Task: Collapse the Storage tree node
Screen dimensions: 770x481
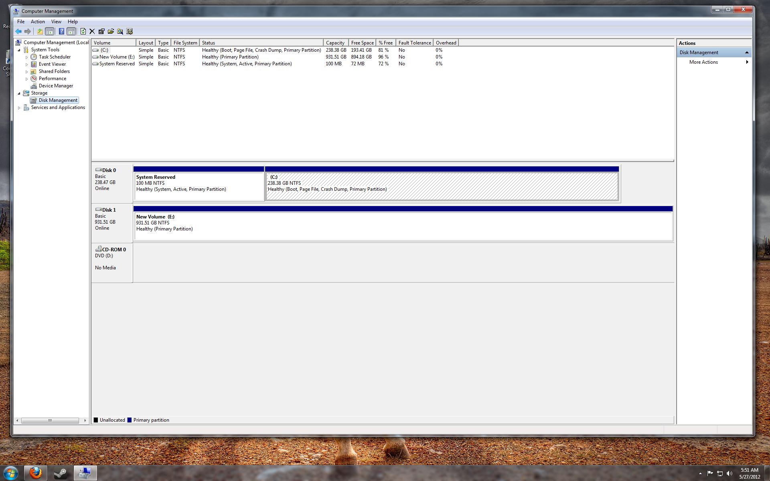Action: coord(19,93)
